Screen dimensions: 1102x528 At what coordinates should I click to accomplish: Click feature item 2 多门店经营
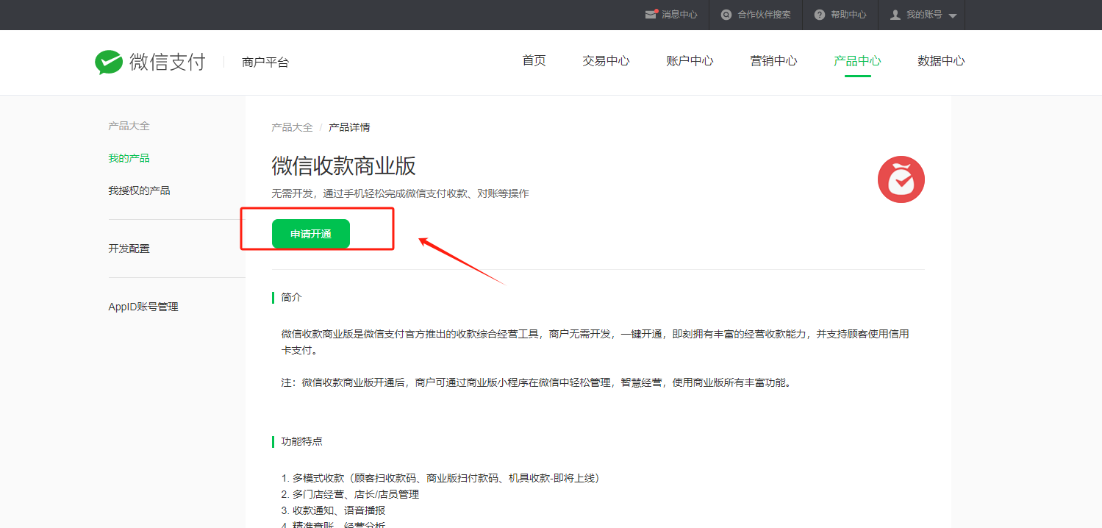click(350, 494)
